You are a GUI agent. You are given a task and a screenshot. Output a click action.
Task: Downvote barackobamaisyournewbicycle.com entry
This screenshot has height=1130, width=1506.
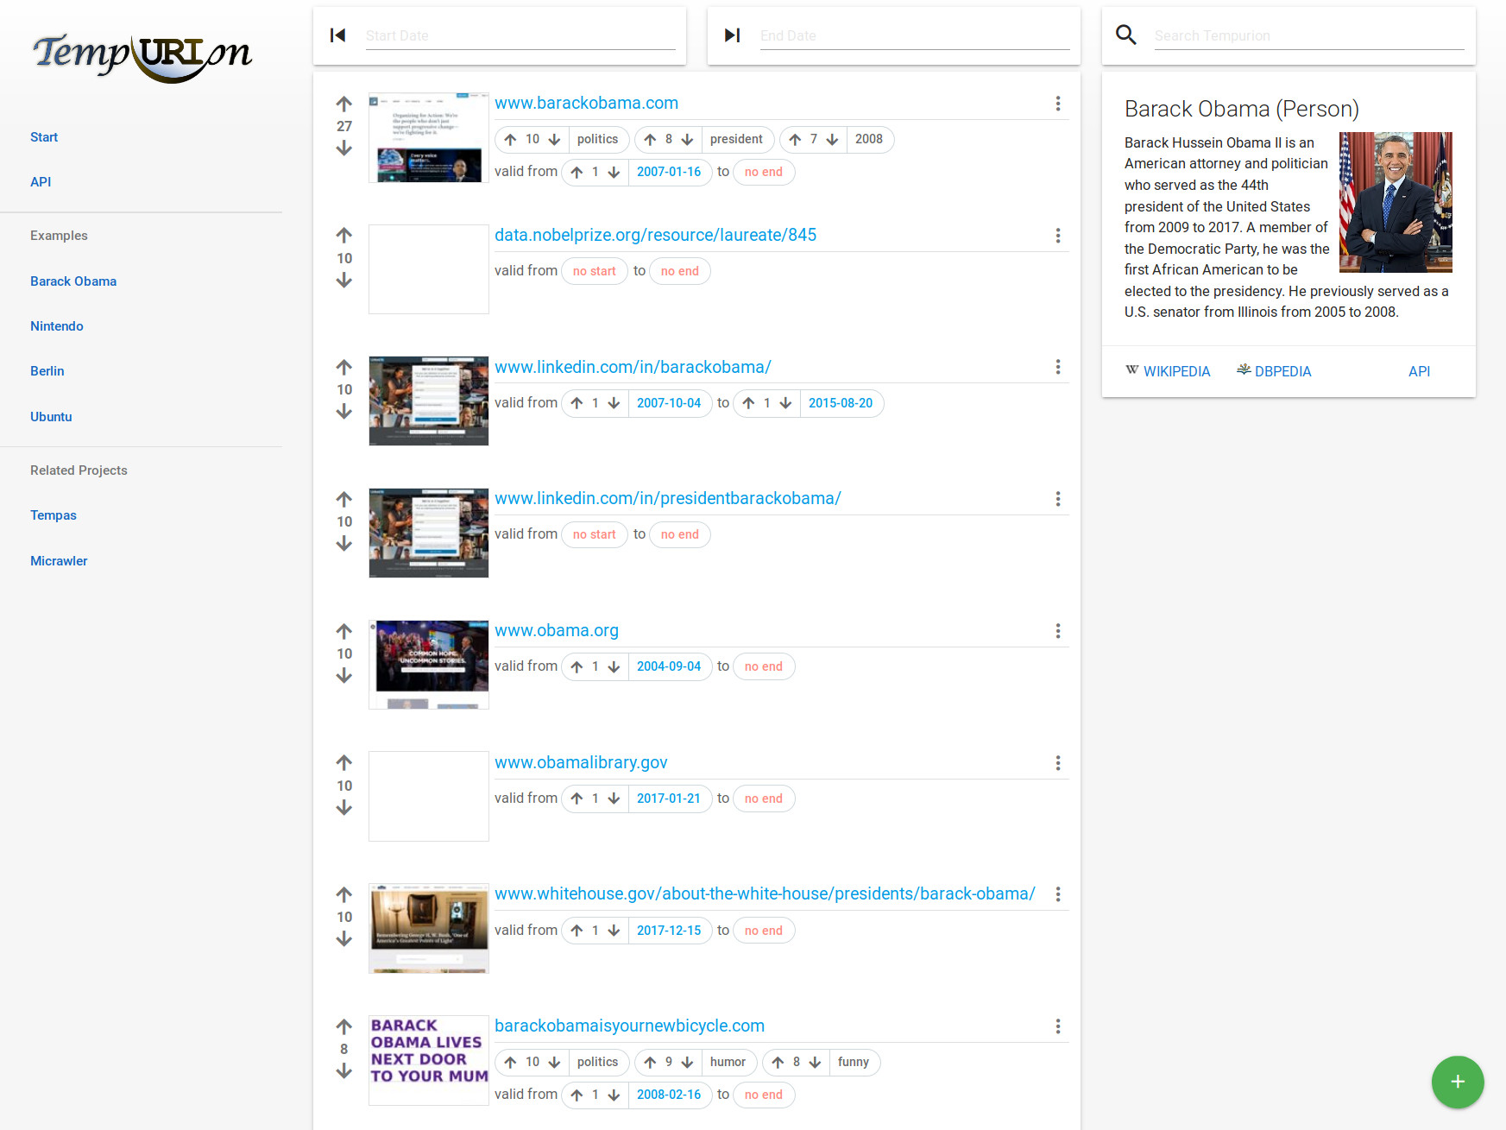pyautogui.click(x=344, y=1071)
